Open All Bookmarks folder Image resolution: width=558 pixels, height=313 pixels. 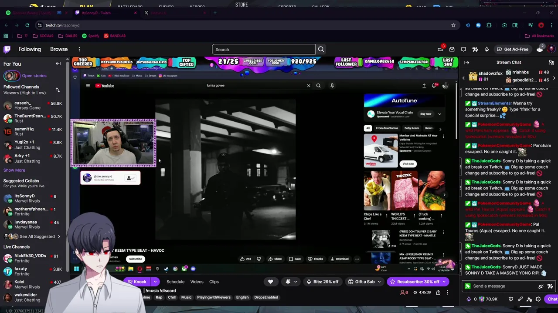[x=539, y=36]
